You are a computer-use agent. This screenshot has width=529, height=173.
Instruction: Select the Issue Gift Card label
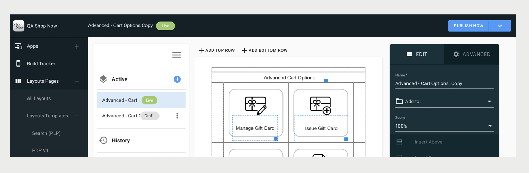click(x=321, y=128)
